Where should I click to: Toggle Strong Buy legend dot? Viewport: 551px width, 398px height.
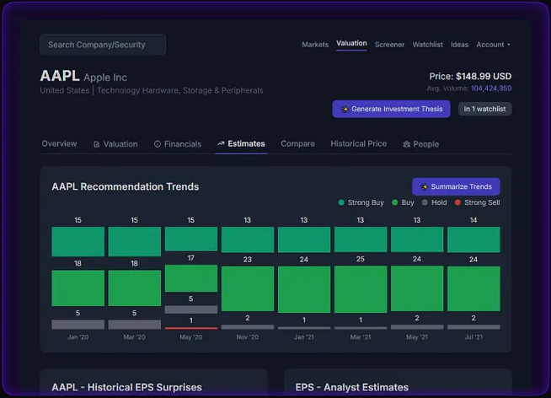341,203
